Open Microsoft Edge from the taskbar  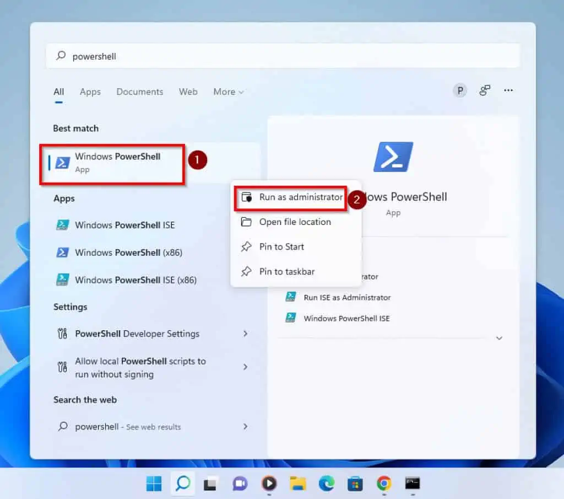coord(326,484)
